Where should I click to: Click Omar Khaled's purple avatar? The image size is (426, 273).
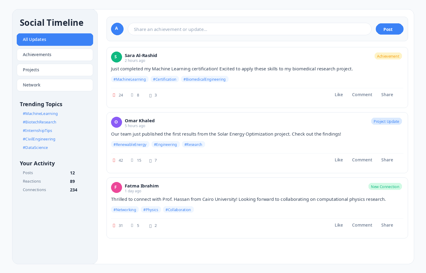click(x=116, y=122)
